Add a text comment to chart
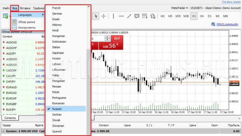 137,16
